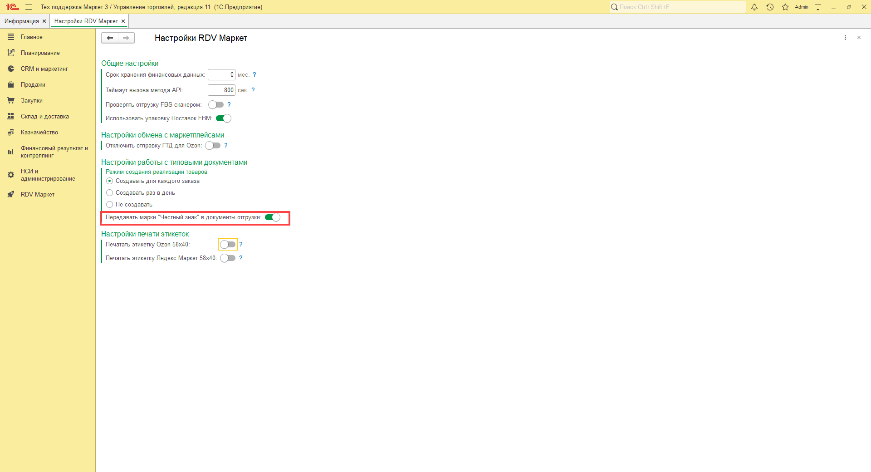Click the Admin user name
The height and width of the screenshot is (472, 871).
coord(802,7)
